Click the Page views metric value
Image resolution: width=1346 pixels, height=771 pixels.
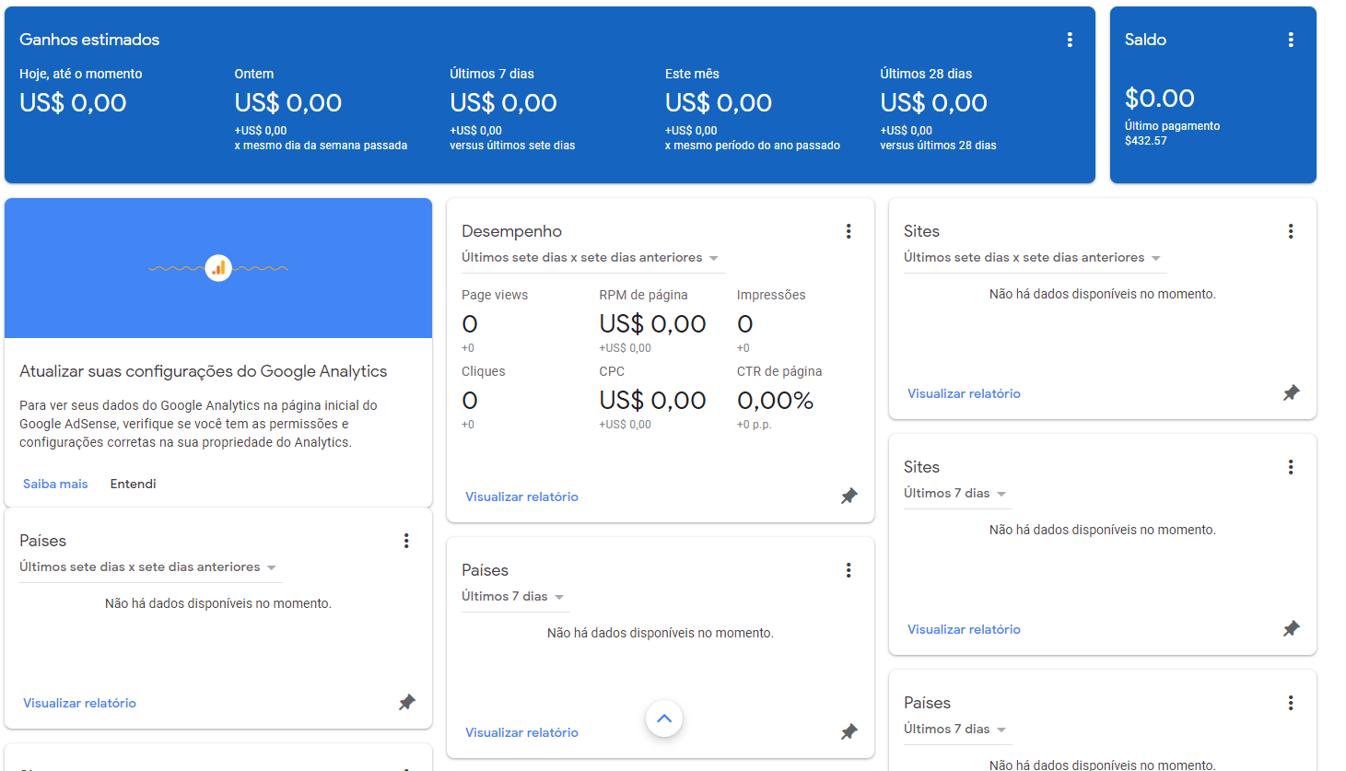click(x=470, y=324)
